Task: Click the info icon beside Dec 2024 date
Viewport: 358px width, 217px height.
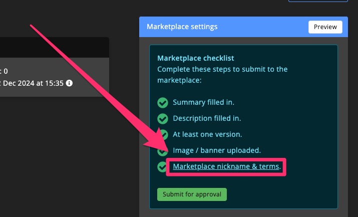Action: (69, 83)
